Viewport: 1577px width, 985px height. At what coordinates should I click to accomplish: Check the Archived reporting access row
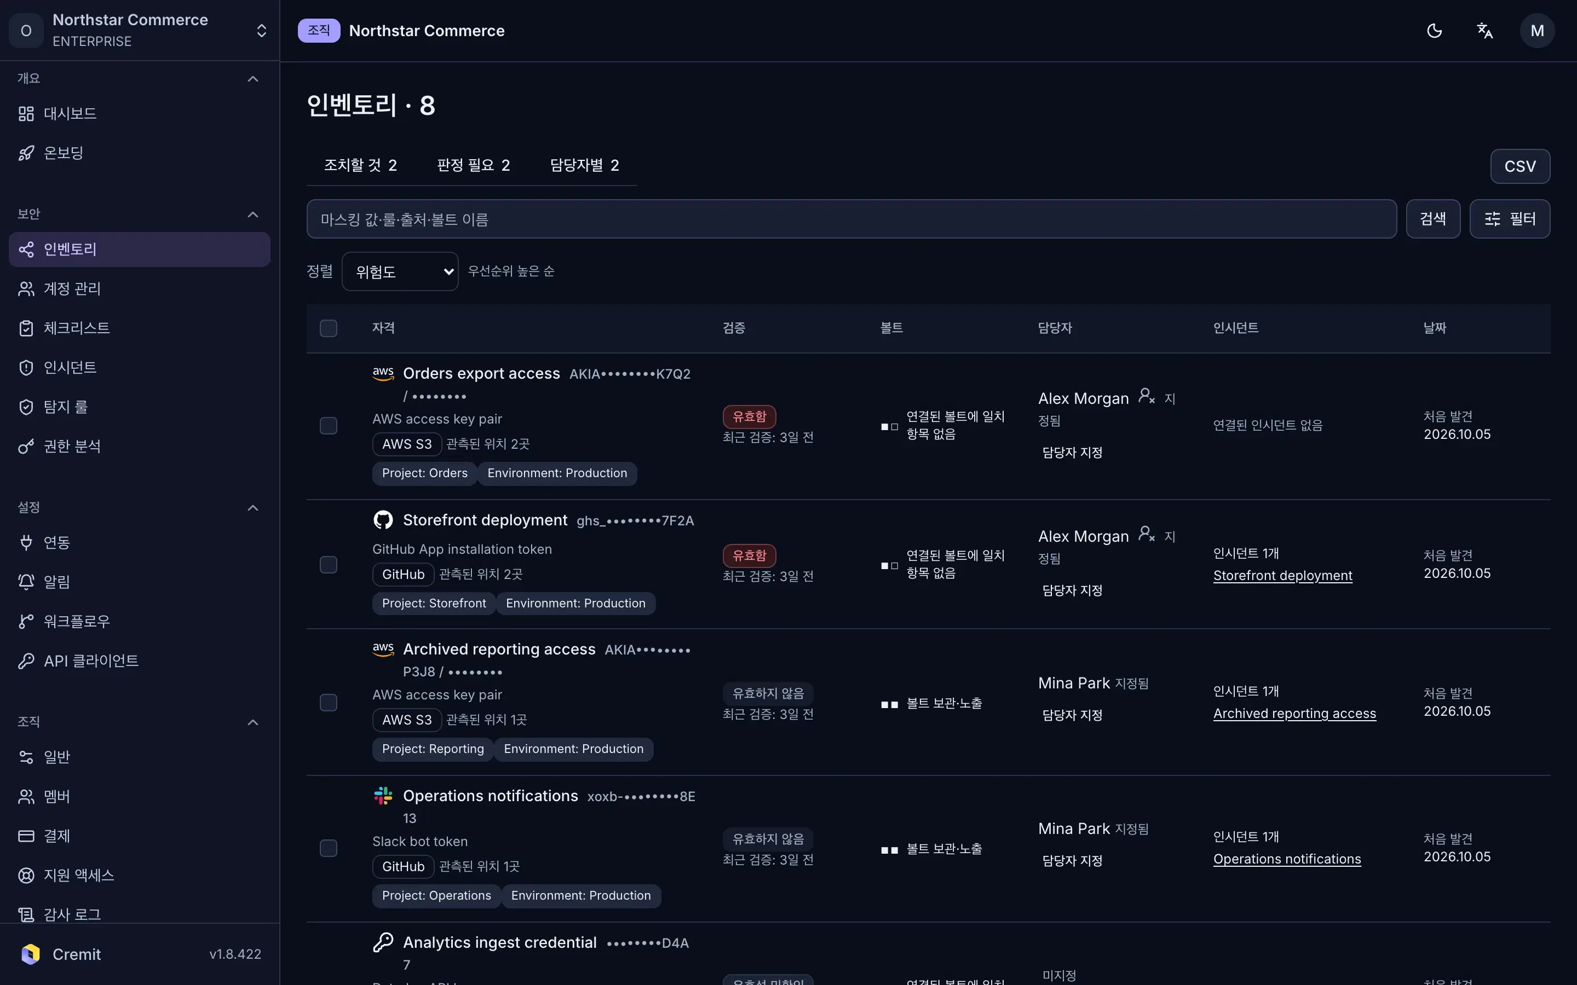[x=329, y=702]
